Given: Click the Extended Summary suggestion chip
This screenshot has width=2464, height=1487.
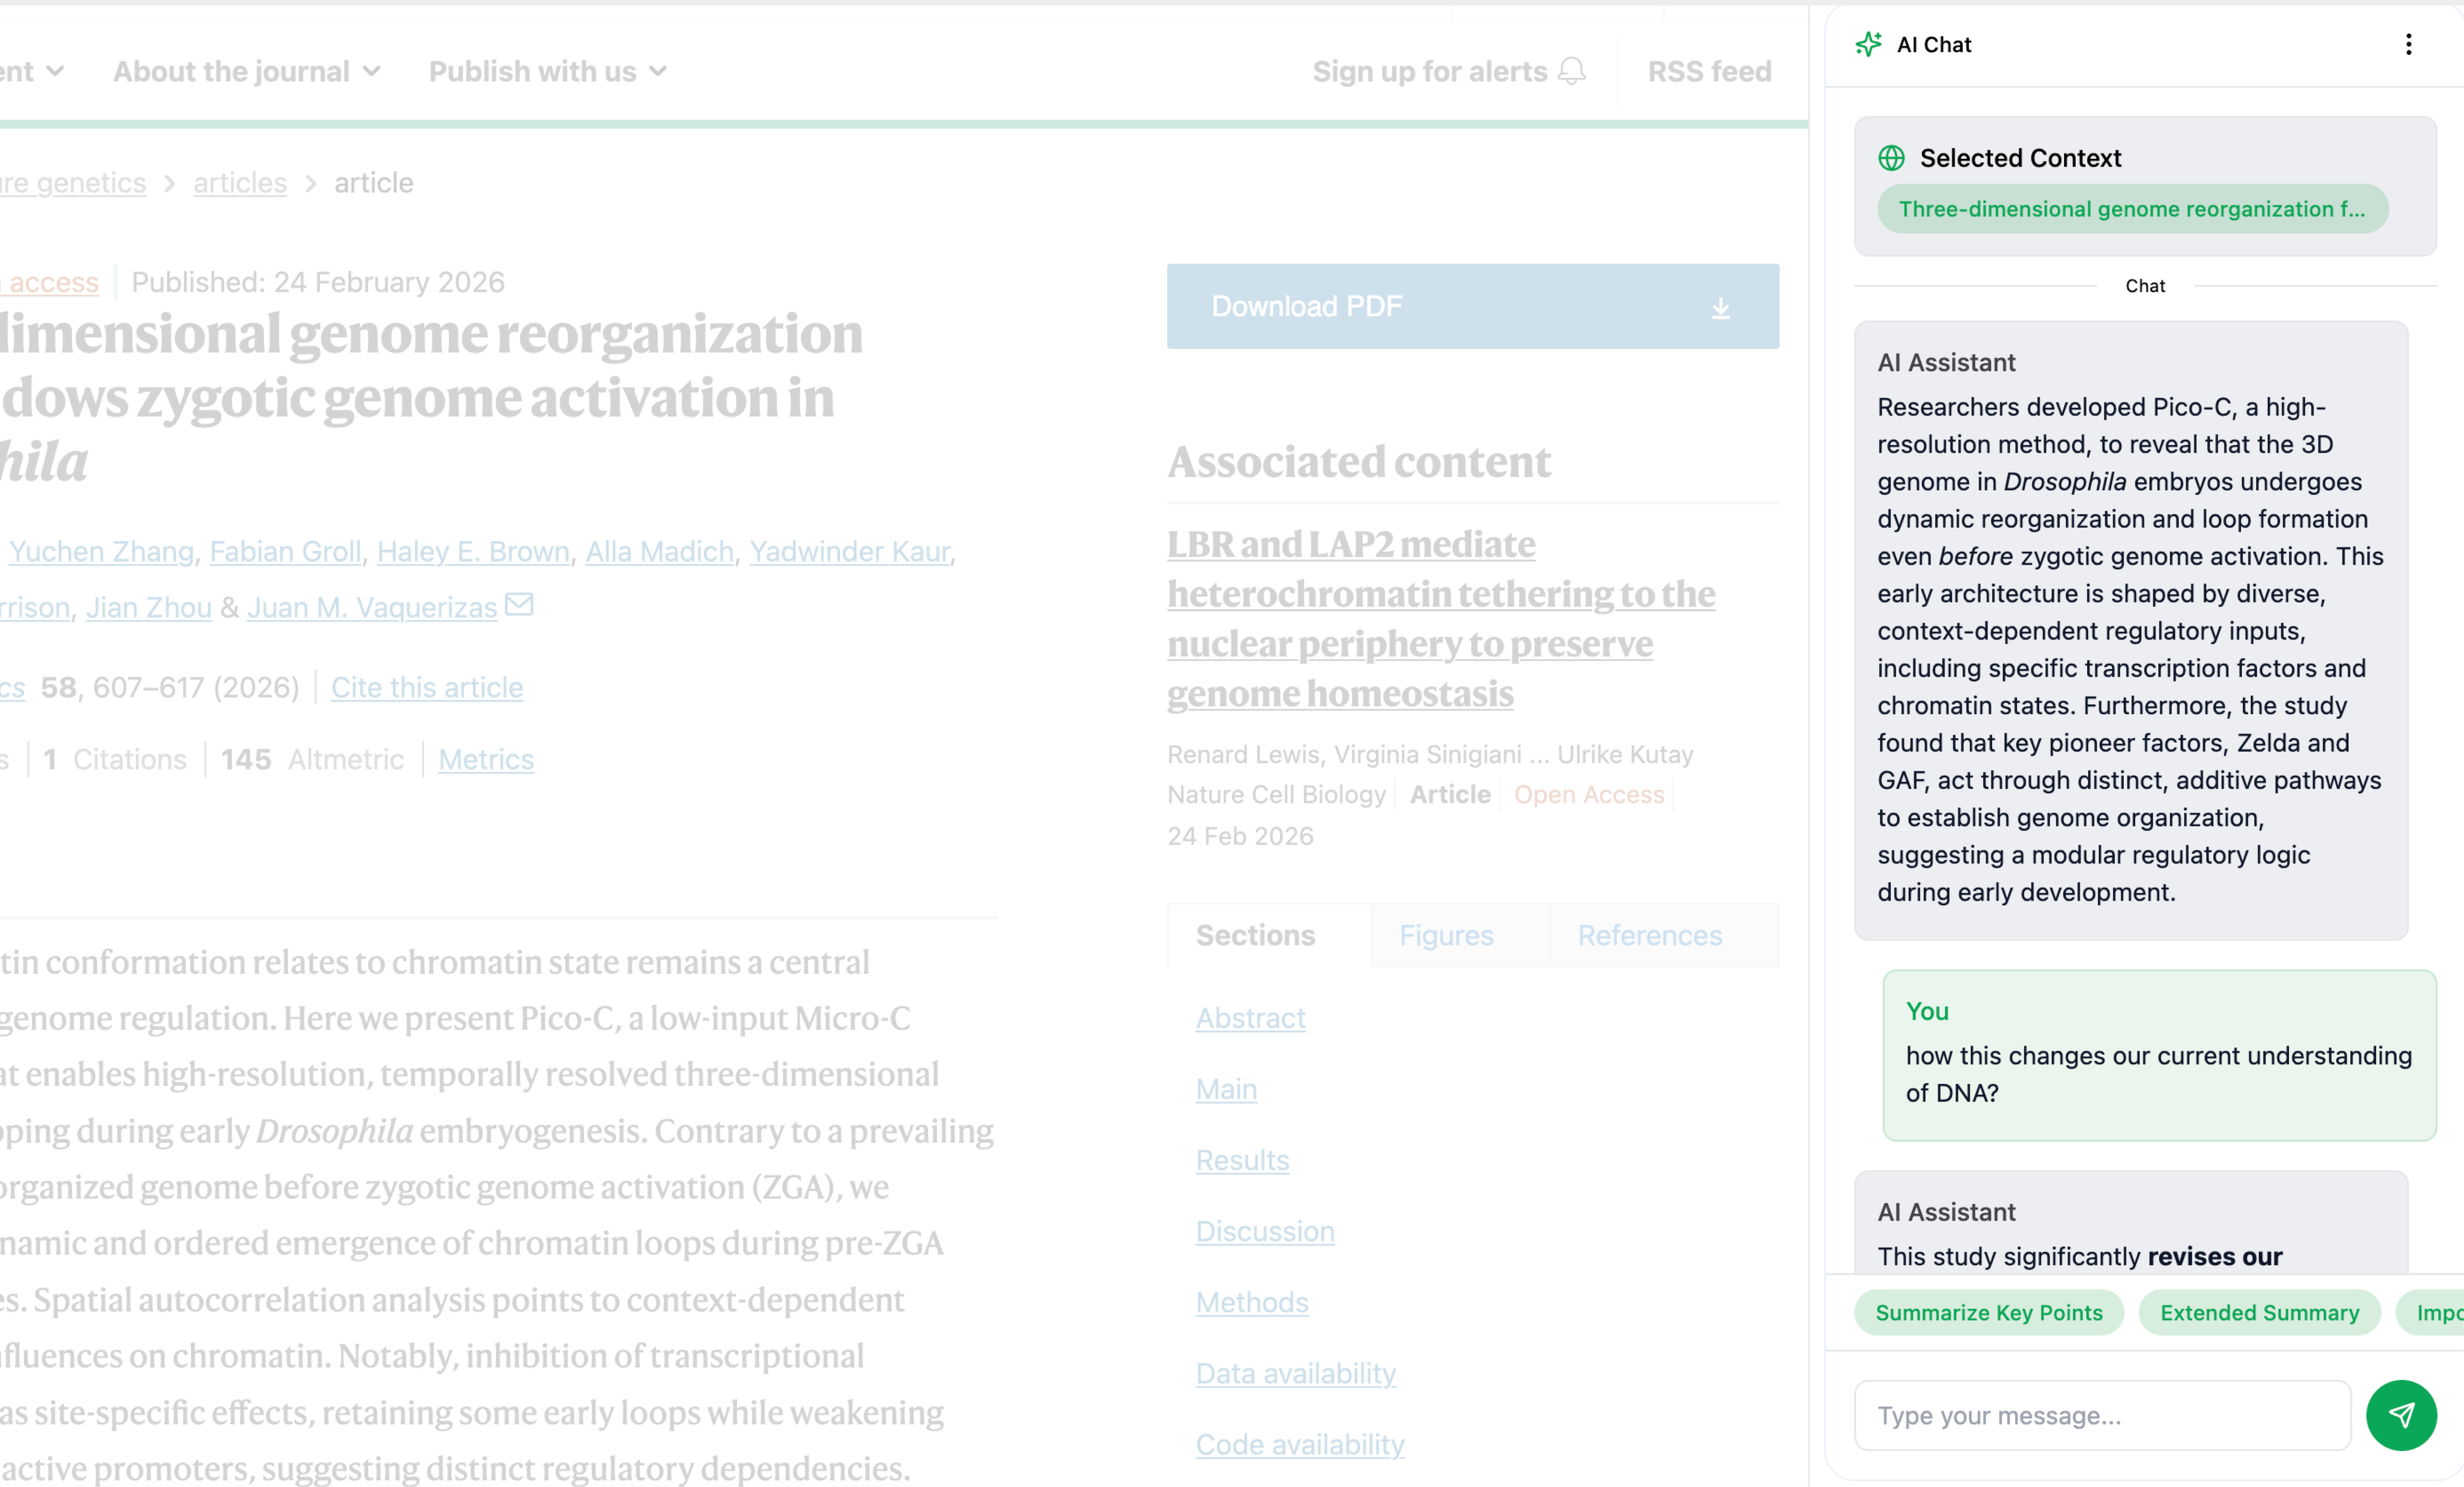Looking at the screenshot, I should click(2259, 1312).
